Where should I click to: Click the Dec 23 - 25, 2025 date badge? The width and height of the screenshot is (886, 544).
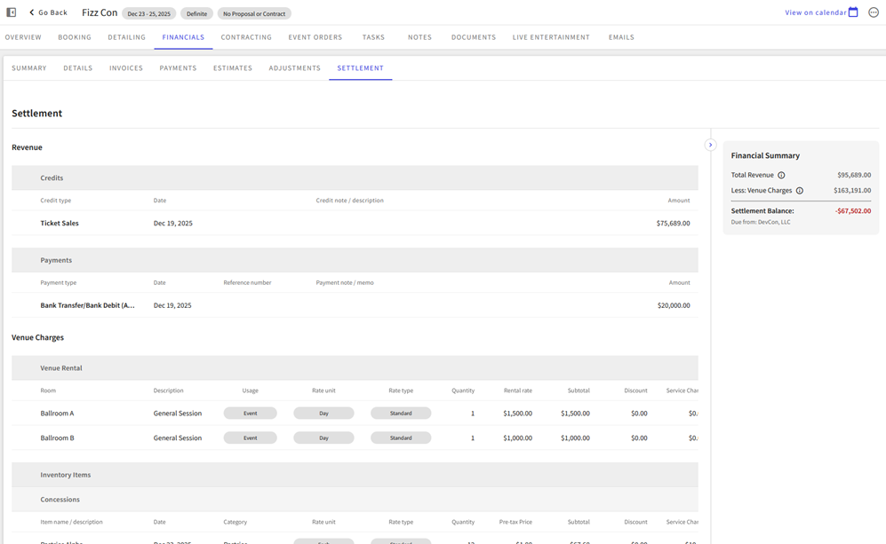[148, 13]
